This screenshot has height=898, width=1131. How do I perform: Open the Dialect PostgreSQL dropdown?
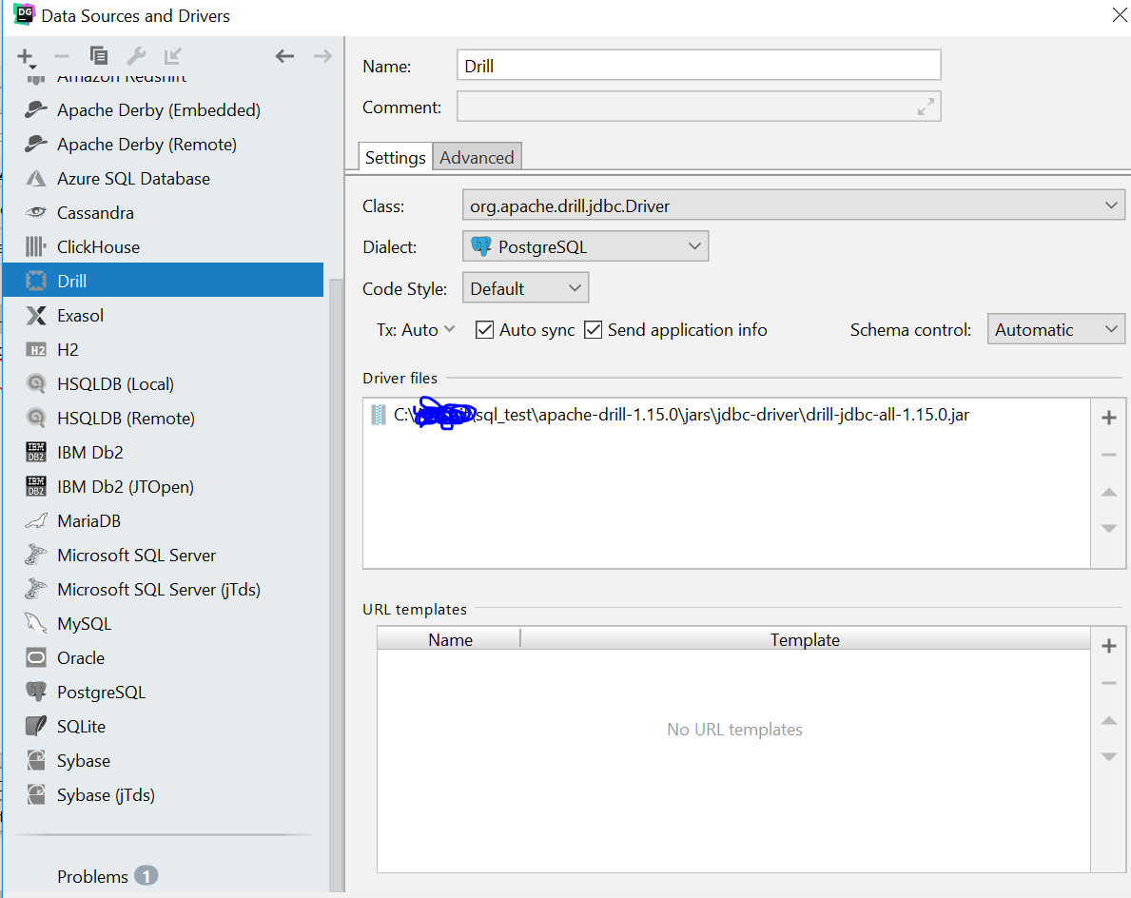pyautogui.click(x=585, y=246)
